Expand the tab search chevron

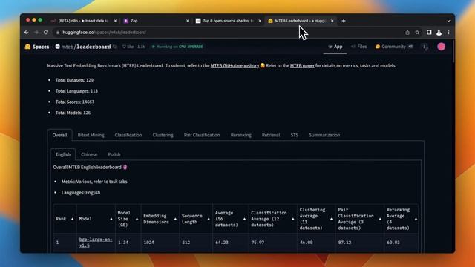pyautogui.click(x=448, y=21)
